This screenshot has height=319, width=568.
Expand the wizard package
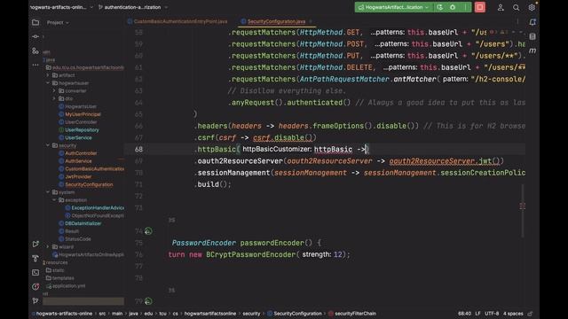(x=47, y=246)
